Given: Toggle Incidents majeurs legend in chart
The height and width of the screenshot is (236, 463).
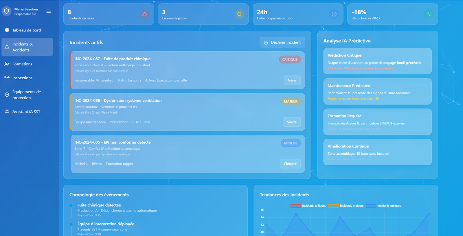Looking at the screenshot, I should pos(333,206).
